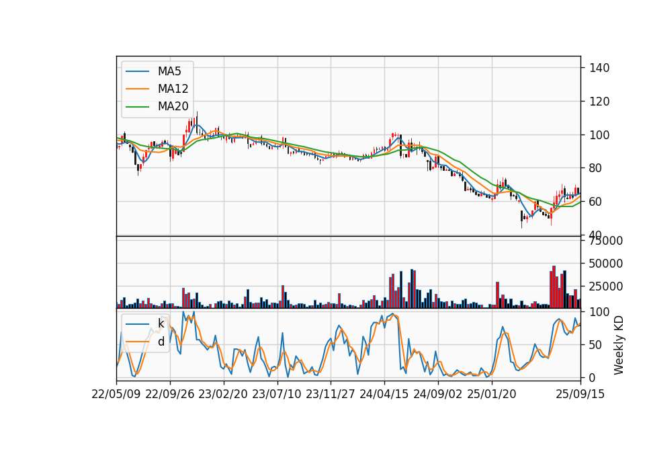Click the Weekly KD axis label
Image resolution: width=645 pixels, height=464 pixels.
(618, 345)
